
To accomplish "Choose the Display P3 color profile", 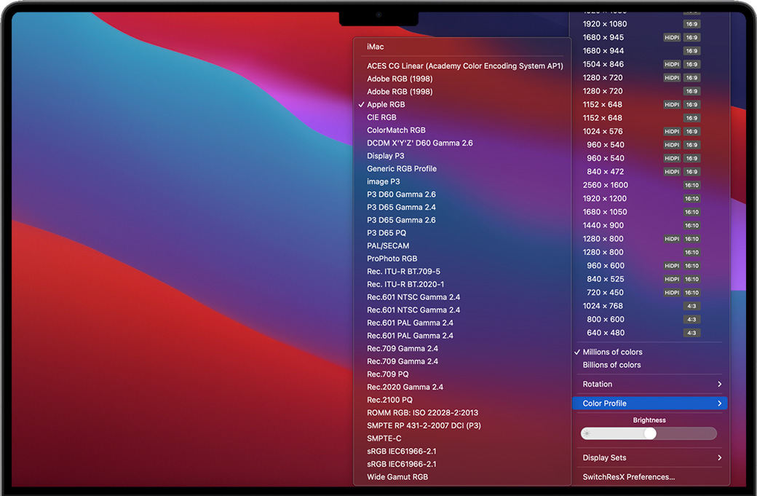I will pos(385,156).
